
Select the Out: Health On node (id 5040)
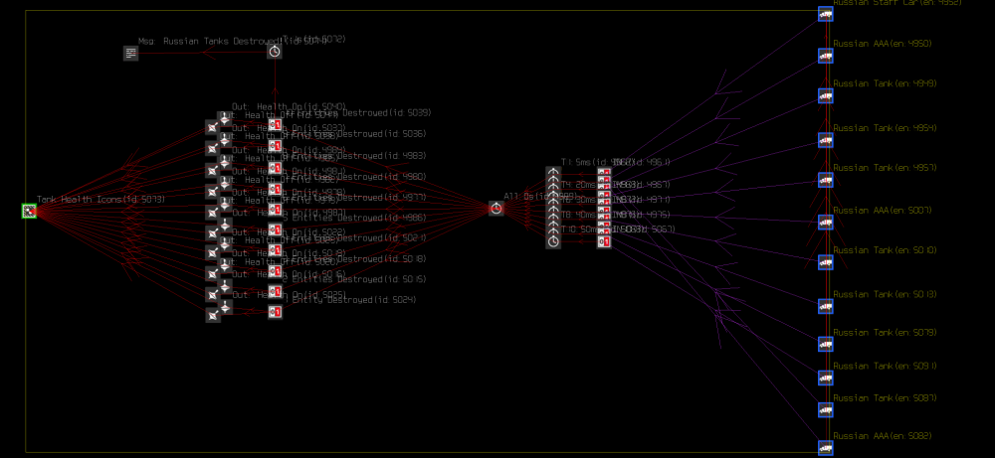[x=225, y=118]
